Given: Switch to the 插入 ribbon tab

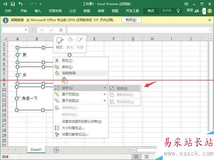Looking at the screenshot, I should pos(38,11).
